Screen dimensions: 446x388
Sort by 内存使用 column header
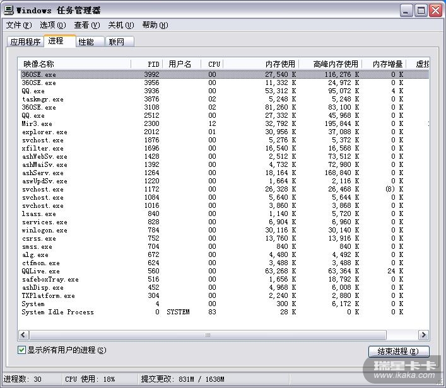click(x=261, y=64)
